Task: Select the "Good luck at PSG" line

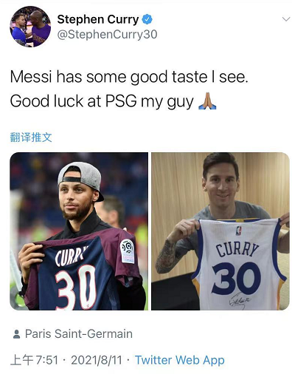Action: [102, 101]
